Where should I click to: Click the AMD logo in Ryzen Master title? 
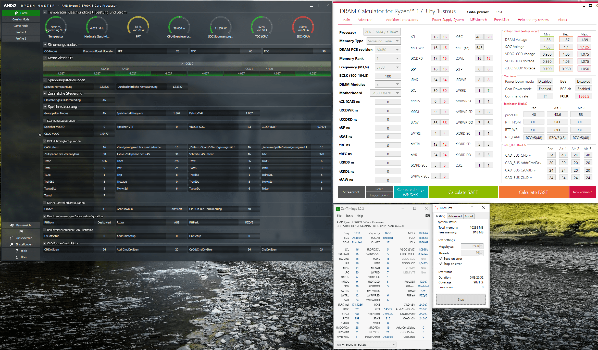(x=10, y=5)
